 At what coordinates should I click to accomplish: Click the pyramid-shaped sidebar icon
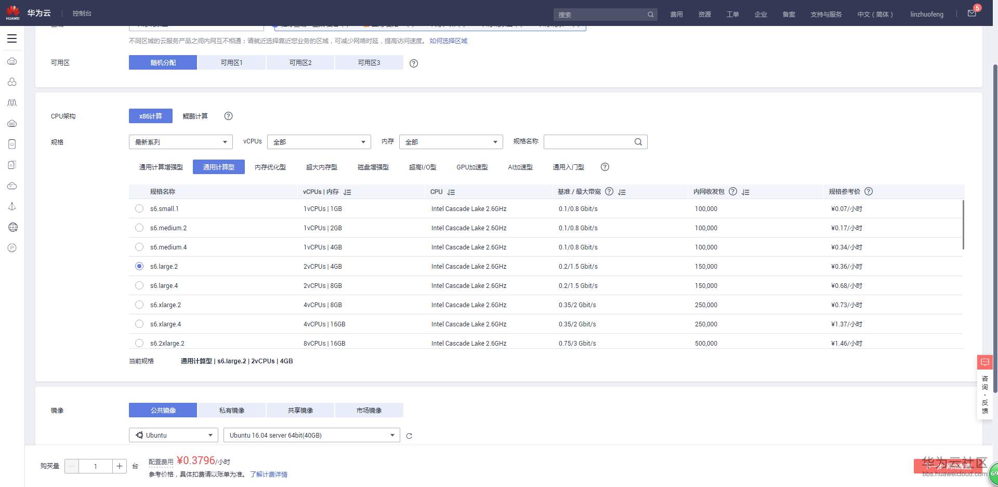12,206
